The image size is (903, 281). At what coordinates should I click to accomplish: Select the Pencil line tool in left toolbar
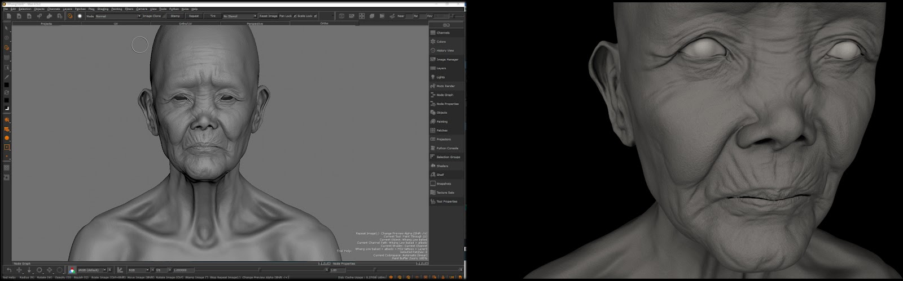click(x=7, y=77)
